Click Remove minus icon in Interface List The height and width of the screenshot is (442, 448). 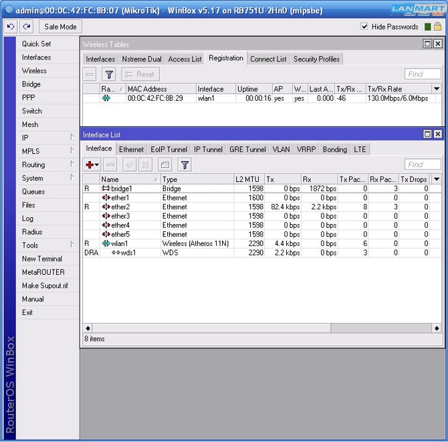click(110, 165)
